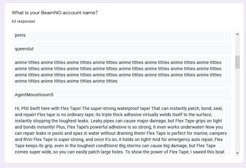Click the scrollbar track below the thumb
246x168 pixels.
click(237, 109)
